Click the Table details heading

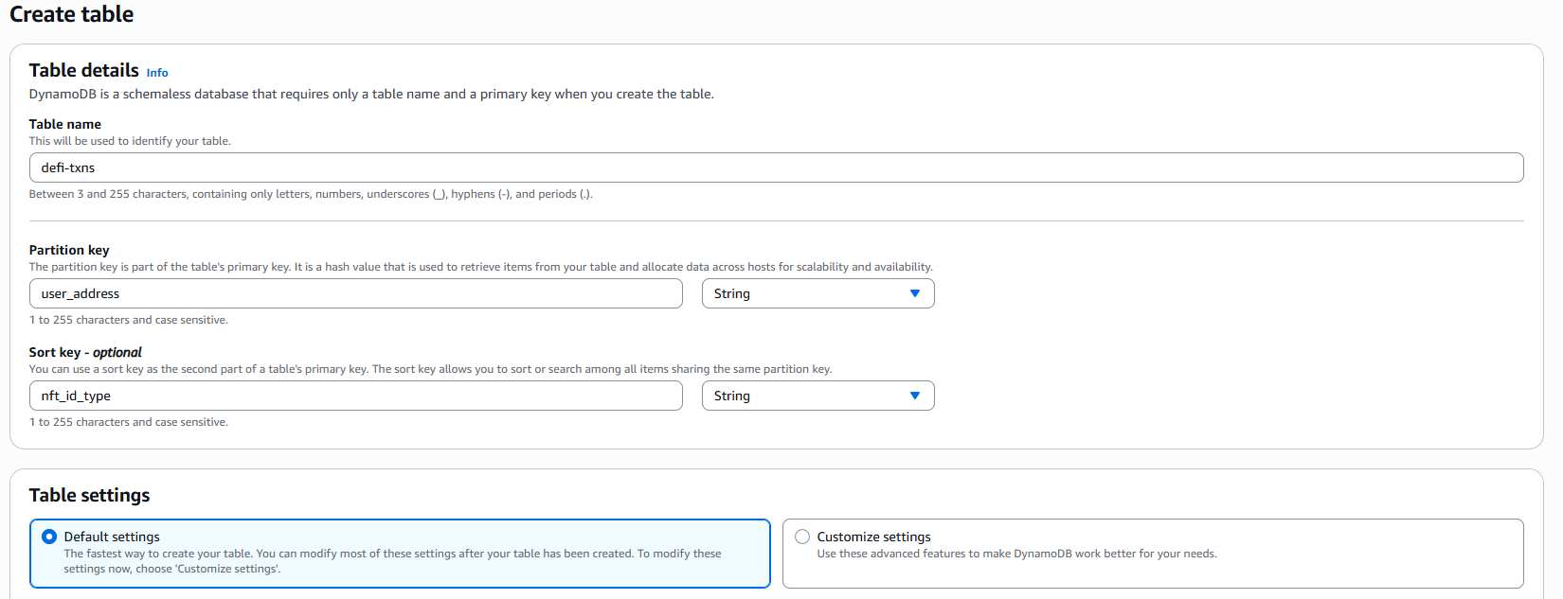point(83,70)
